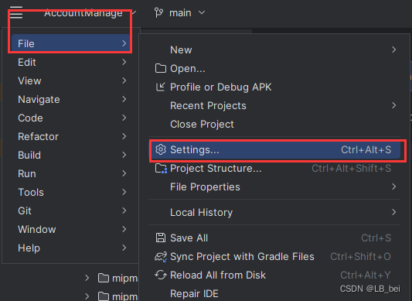Open Project Structure... dialog
The width and height of the screenshot is (412, 301).
click(x=275, y=169)
